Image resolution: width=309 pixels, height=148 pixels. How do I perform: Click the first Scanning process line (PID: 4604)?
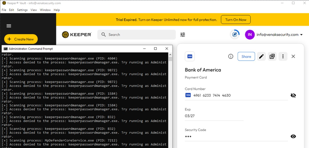click(59, 58)
